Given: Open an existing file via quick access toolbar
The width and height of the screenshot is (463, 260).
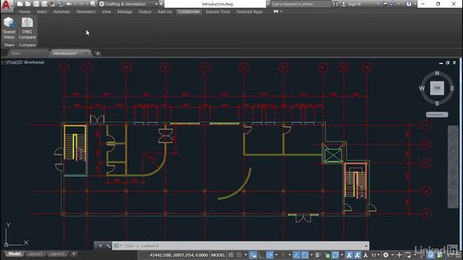Looking at the screenshot, I should (27, 4).
